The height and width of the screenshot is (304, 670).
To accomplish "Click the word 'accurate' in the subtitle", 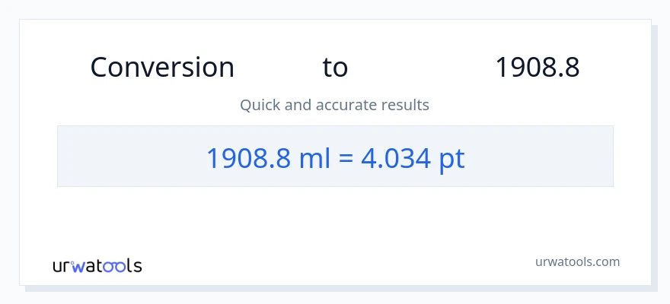I will (346, 105).
